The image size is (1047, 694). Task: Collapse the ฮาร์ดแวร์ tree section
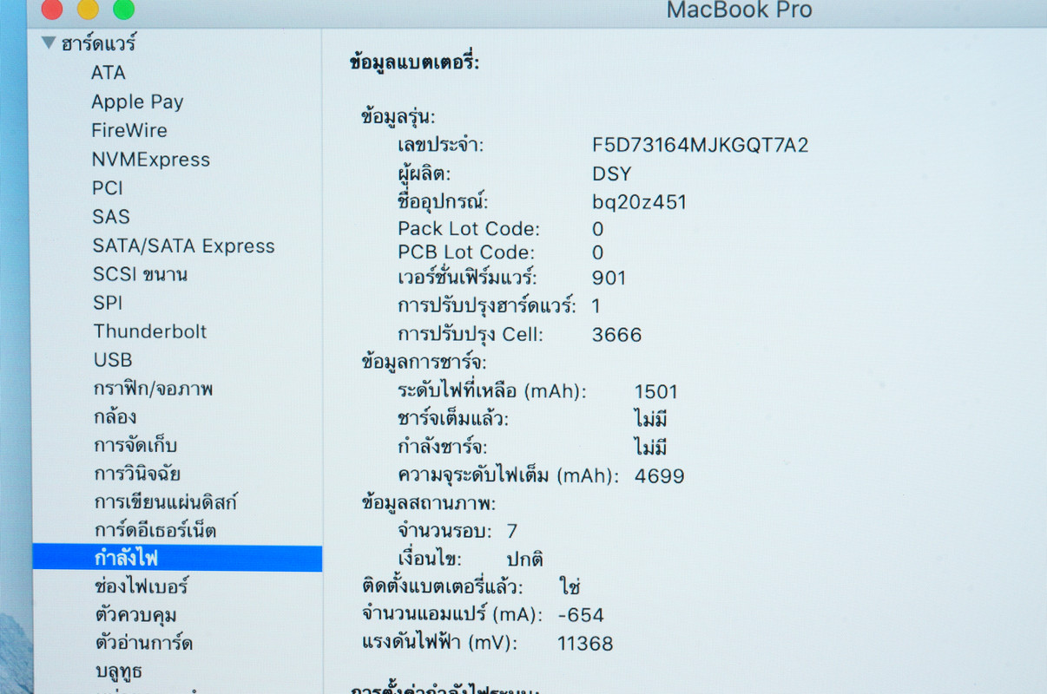point(49,42)
